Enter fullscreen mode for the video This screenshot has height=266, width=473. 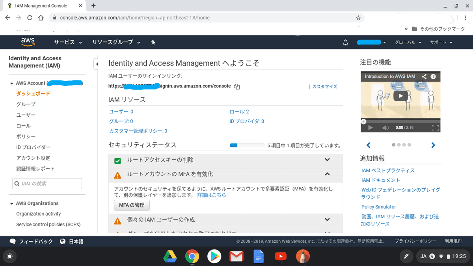coord(435,128)
